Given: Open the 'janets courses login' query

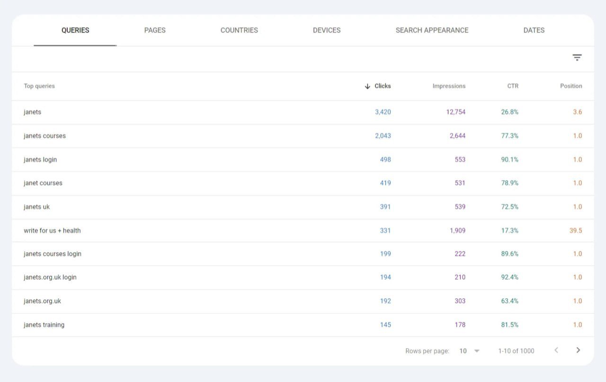Looking at the screenshot, I should (x=53, y=254).
